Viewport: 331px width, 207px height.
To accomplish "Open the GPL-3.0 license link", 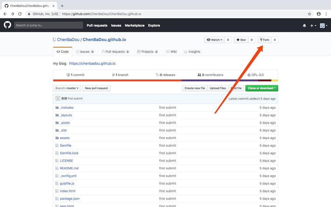I will click(256, 75).
